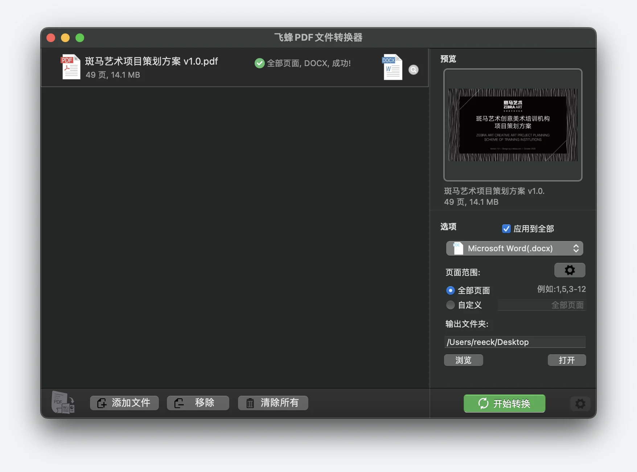The height and width of the screenshot is (472, 637).
Task: Select the 全部页面 radio option
Action: (450, 290)
